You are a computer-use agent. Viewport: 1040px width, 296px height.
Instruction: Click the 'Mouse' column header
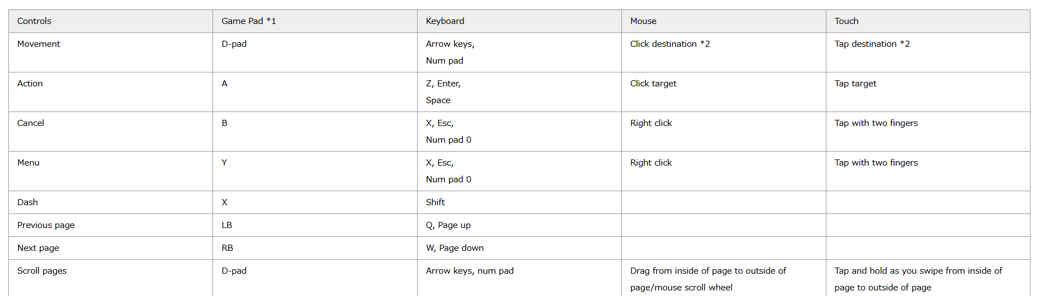[643, 21]
